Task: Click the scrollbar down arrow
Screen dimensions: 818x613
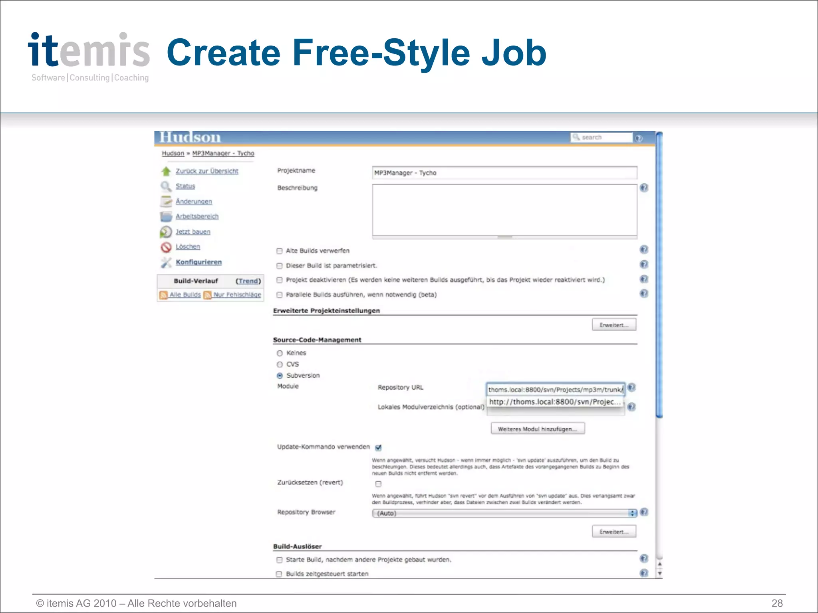Action: click(x=659, y=573)
